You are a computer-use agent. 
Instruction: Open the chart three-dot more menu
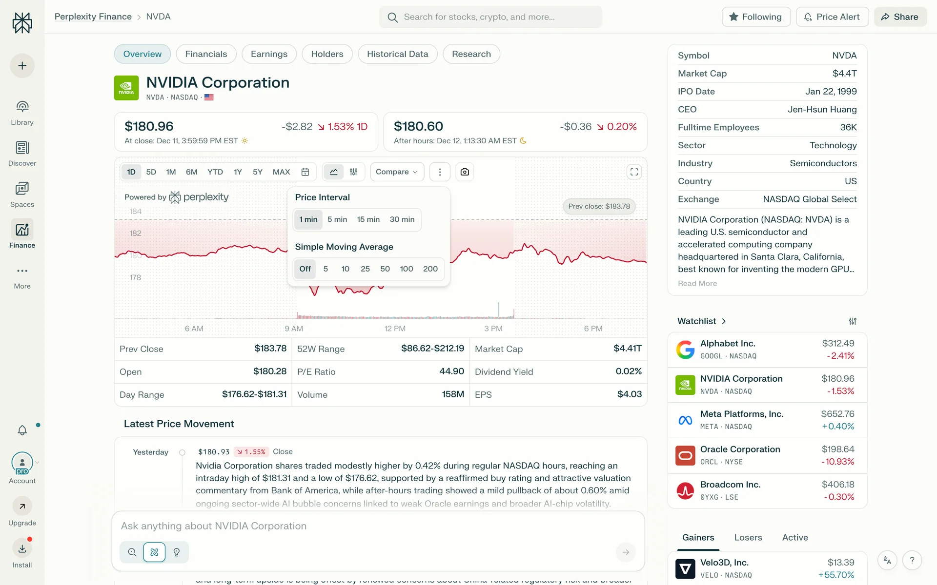440,172
